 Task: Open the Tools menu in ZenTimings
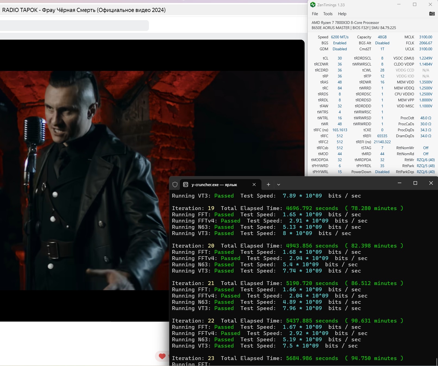coord(328,14)
